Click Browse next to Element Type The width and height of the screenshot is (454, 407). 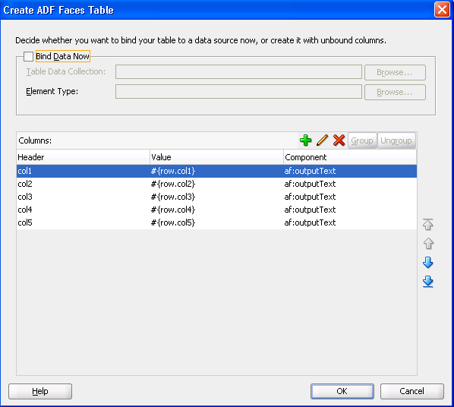[395, 92]
